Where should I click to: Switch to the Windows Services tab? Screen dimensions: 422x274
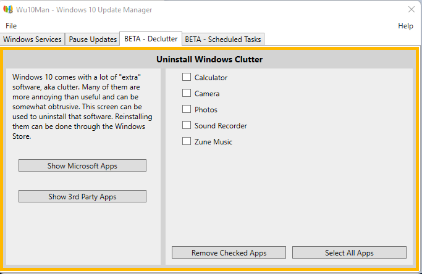32,39
